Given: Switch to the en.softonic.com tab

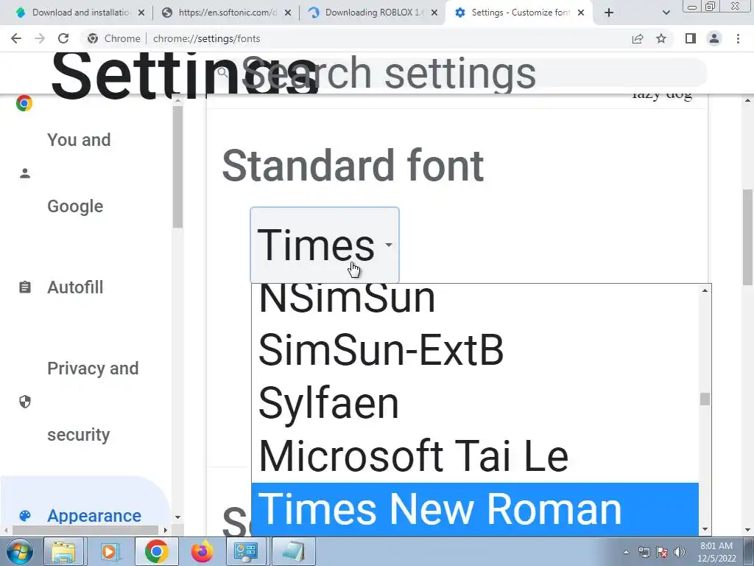Looking at the screenshot, I should (227, 13).
